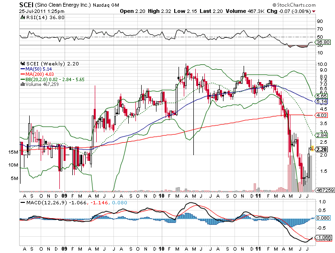Click the '10' year marker below price chart

[162, 196]
